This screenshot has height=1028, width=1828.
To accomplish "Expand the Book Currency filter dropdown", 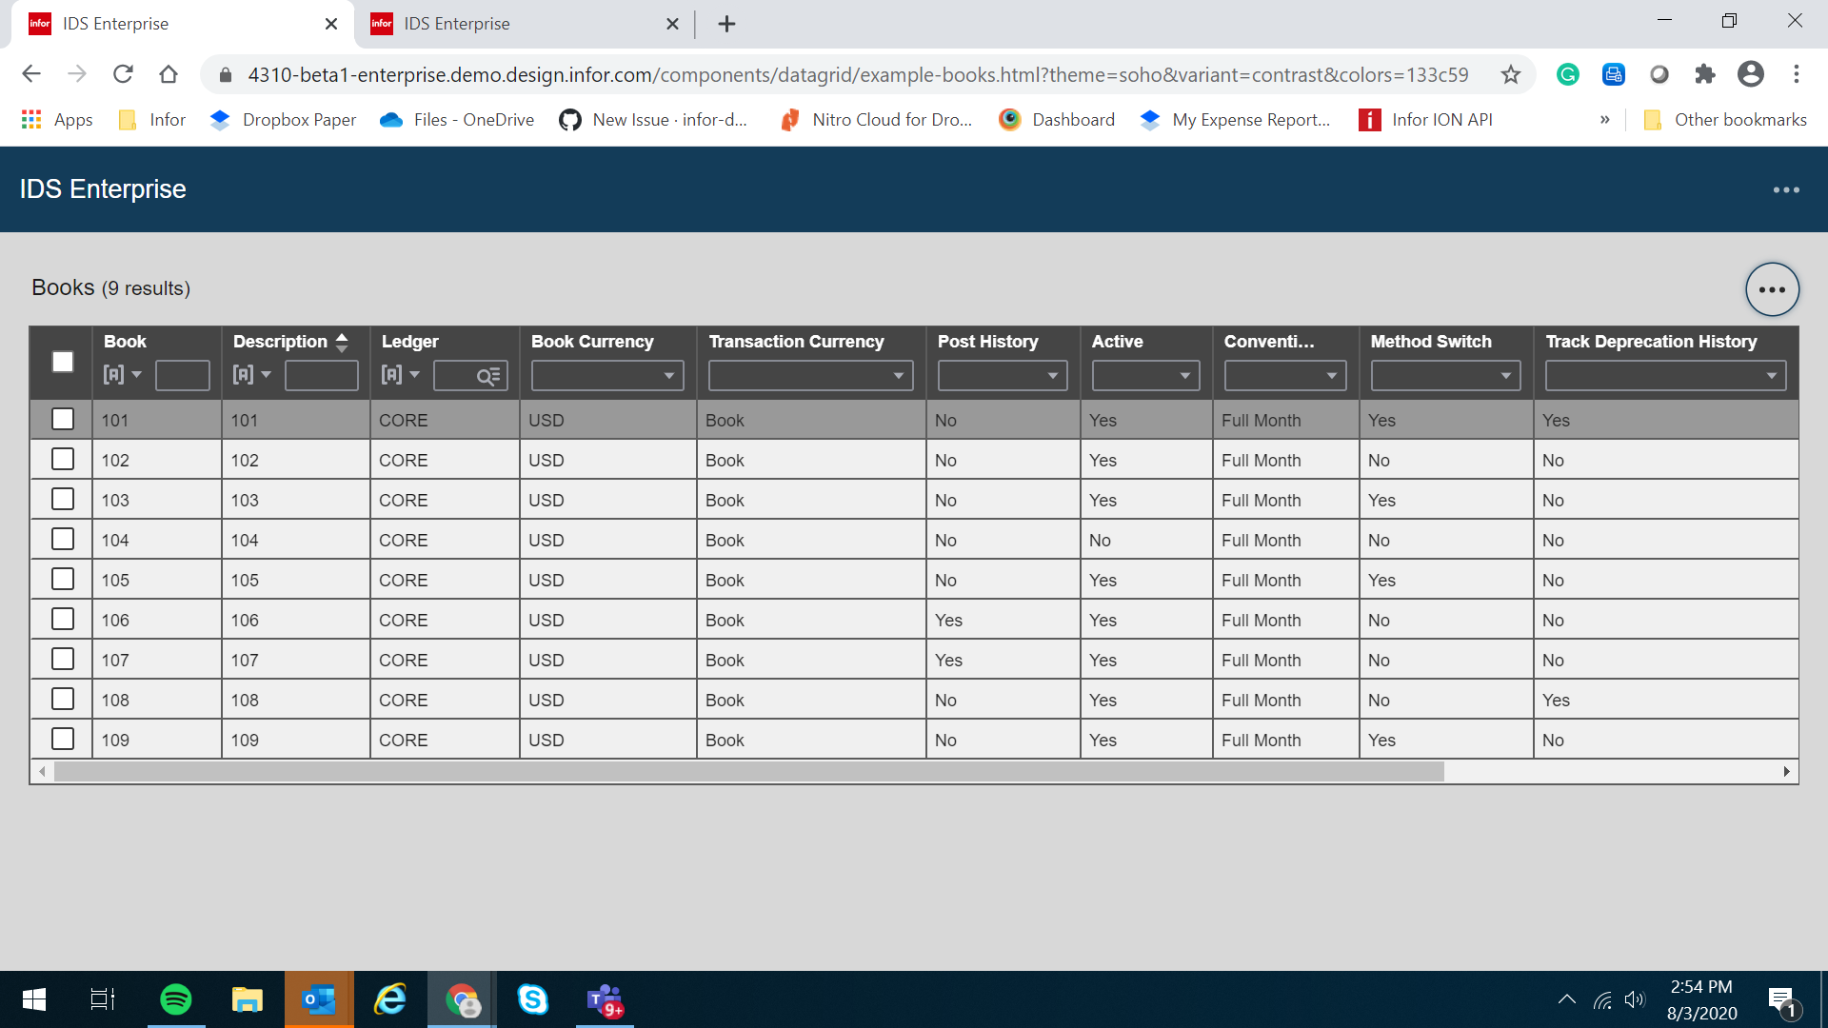I will 607,376.
